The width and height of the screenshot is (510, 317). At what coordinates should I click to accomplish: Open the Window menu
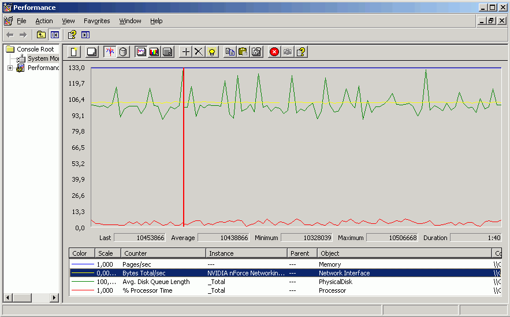coord(130,21)
